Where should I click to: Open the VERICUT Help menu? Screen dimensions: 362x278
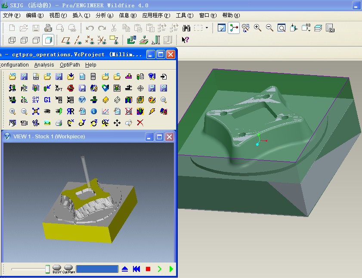(90, 65)
